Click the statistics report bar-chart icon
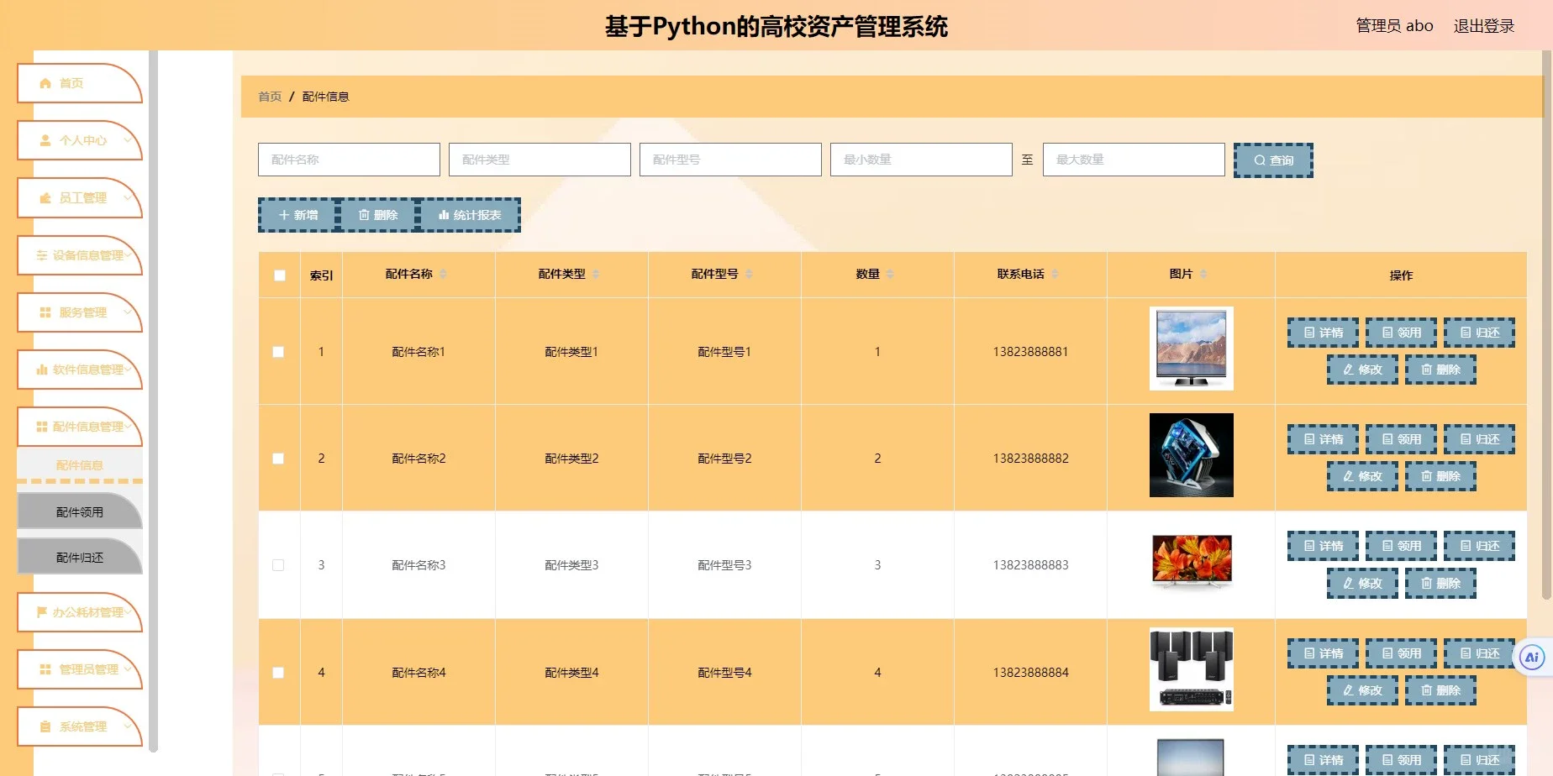The width and height of the screenshot is (1553, 776). click(444, 215)
